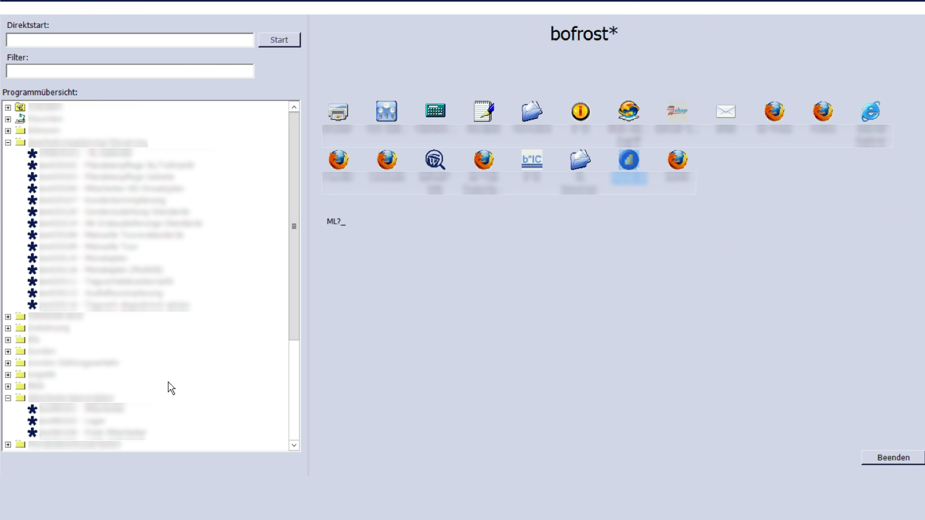This screenshot has height=520, width=925.
Task: Open the control panel gauges icon
Action: pos(386,111)
